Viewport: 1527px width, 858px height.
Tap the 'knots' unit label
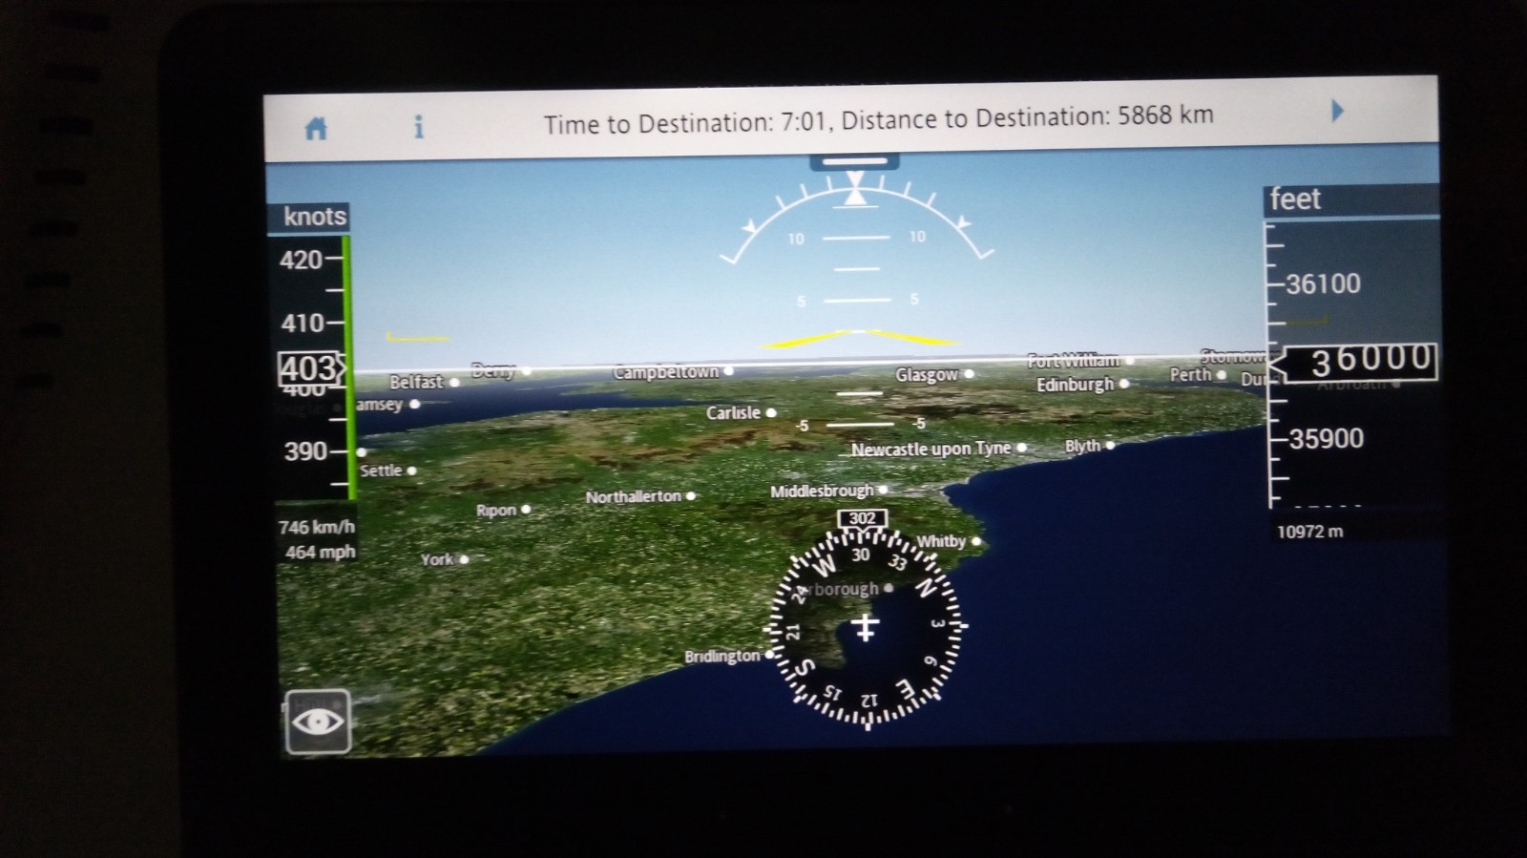click(x=314, y=217)
